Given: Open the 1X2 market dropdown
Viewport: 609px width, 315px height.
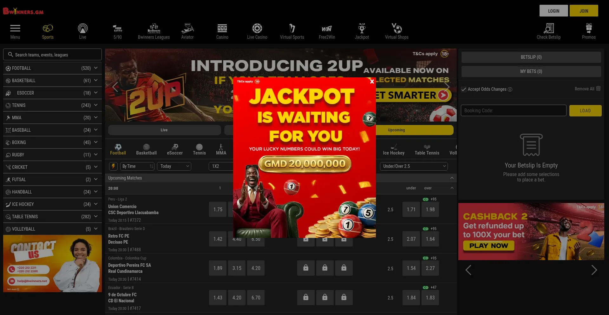Looking at the screenshot, I should [x=221, y=166].
